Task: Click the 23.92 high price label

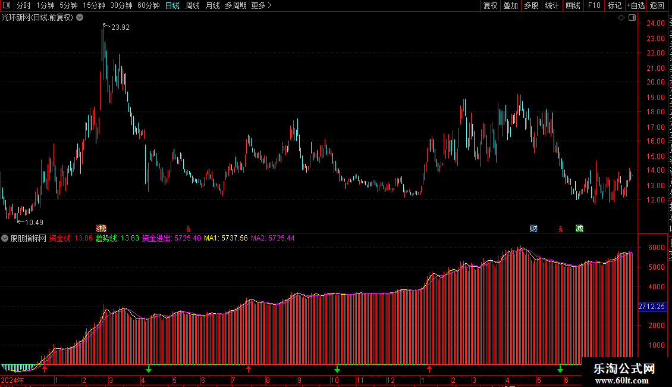Action: tap(120, 27)
